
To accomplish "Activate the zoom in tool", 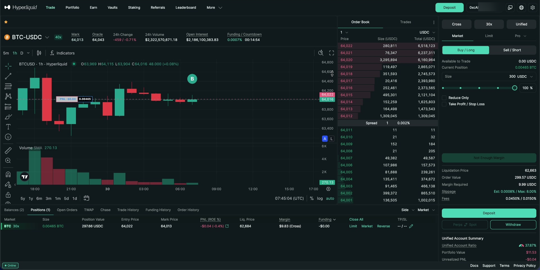I will tap(8, 161).
